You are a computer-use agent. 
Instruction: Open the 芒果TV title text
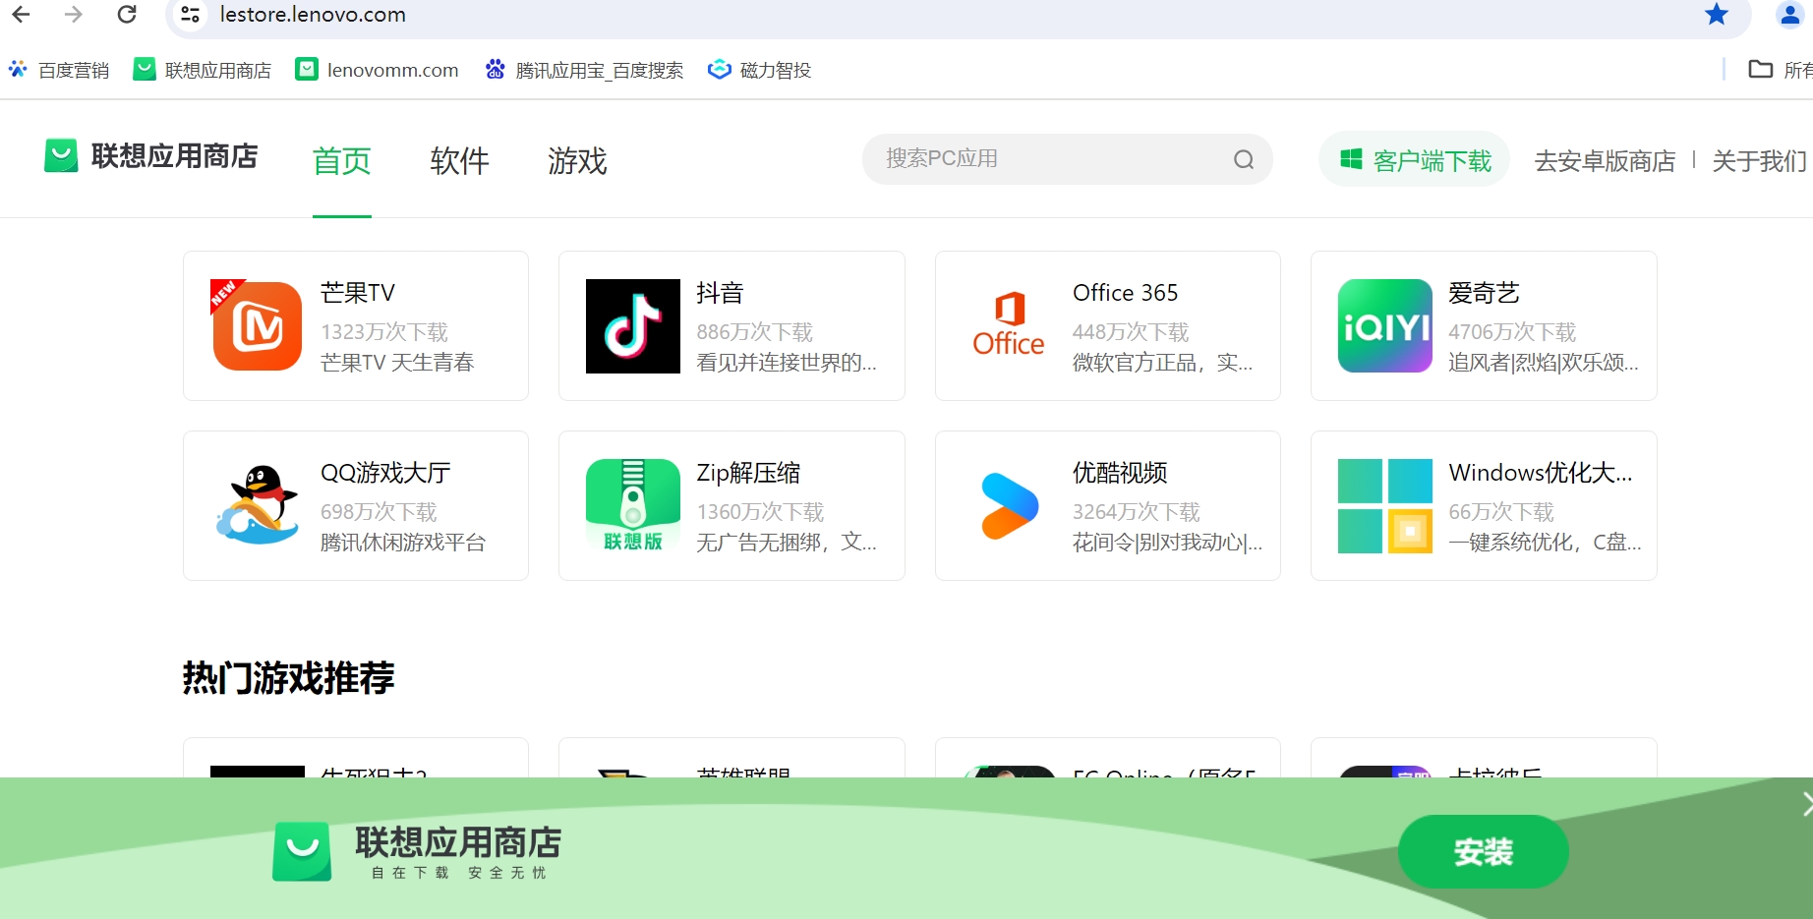pos(358,293)
